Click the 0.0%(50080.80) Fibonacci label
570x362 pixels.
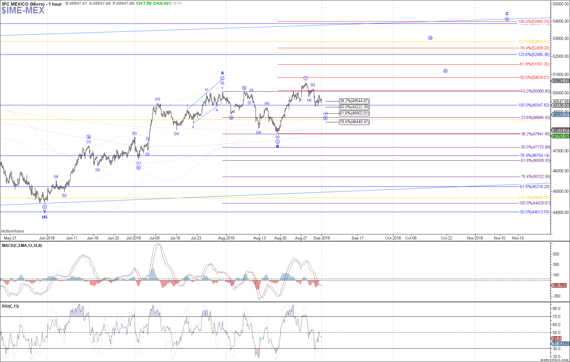click(x=536, y=91)
